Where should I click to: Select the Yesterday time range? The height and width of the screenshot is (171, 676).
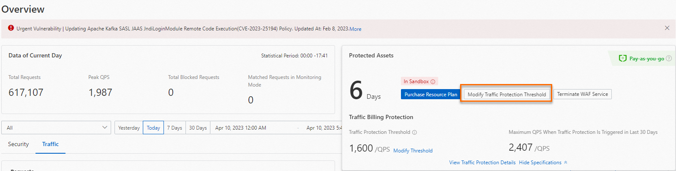(x=129, y=128)
